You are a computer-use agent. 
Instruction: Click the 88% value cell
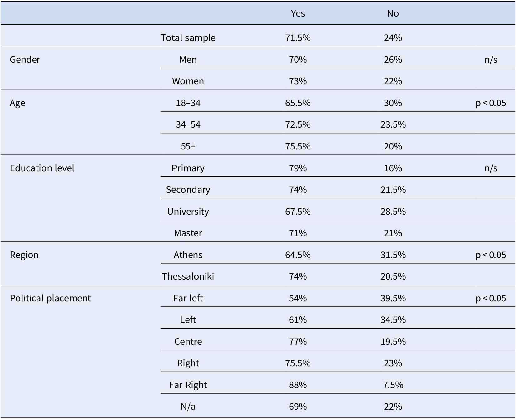point(298,385)
